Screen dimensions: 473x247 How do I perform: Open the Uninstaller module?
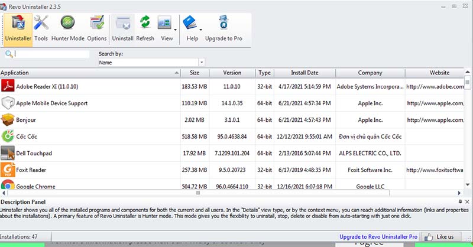click(x=18, y=30)
